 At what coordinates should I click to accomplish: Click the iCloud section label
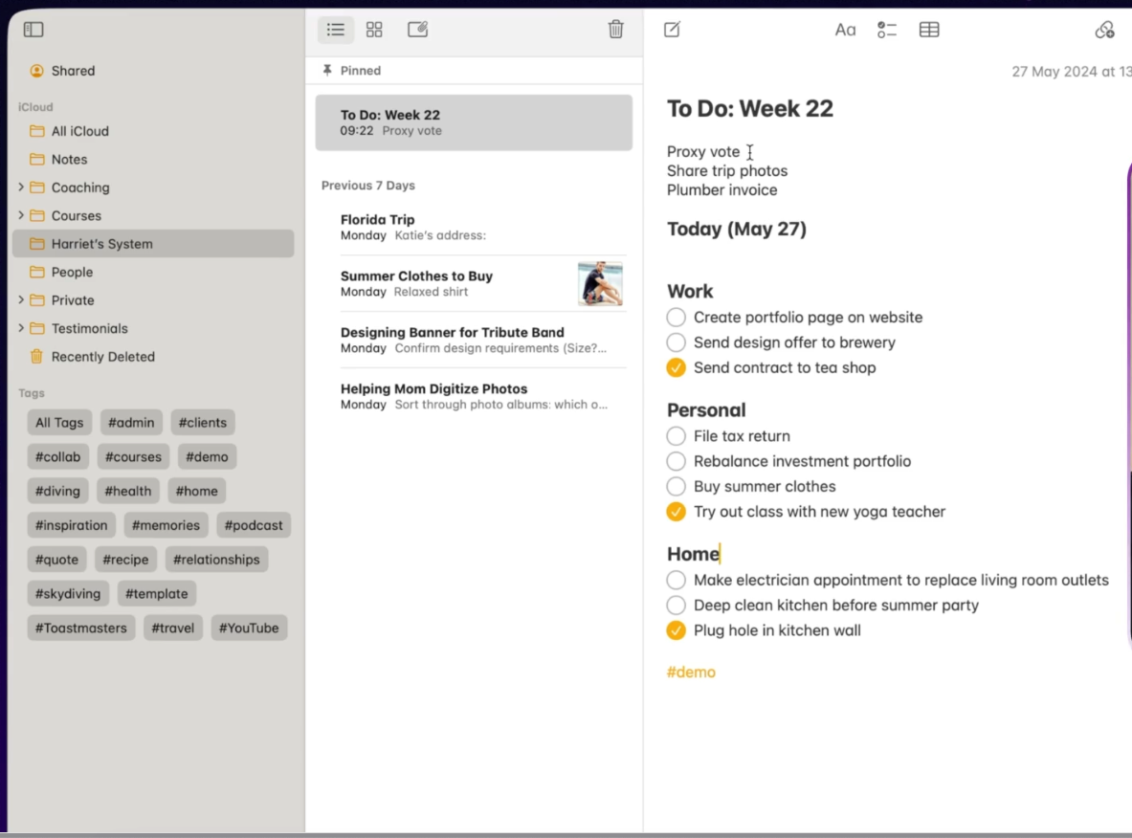[x=35, y=107]
